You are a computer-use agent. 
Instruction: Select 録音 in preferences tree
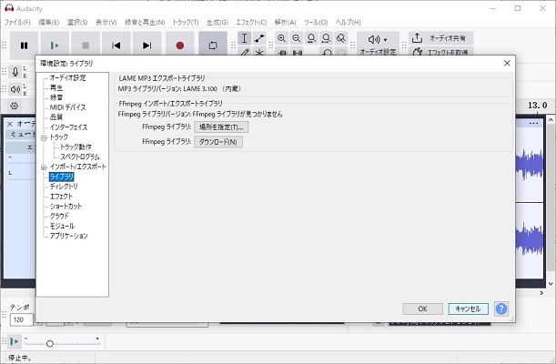tap(56, 97)
